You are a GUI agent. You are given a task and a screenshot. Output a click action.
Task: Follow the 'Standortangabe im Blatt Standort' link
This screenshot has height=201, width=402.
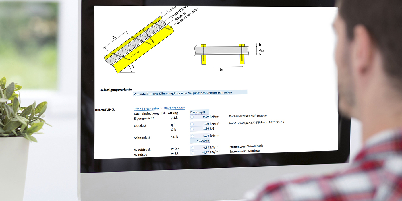pyautogui.click(x=159, y=108)
